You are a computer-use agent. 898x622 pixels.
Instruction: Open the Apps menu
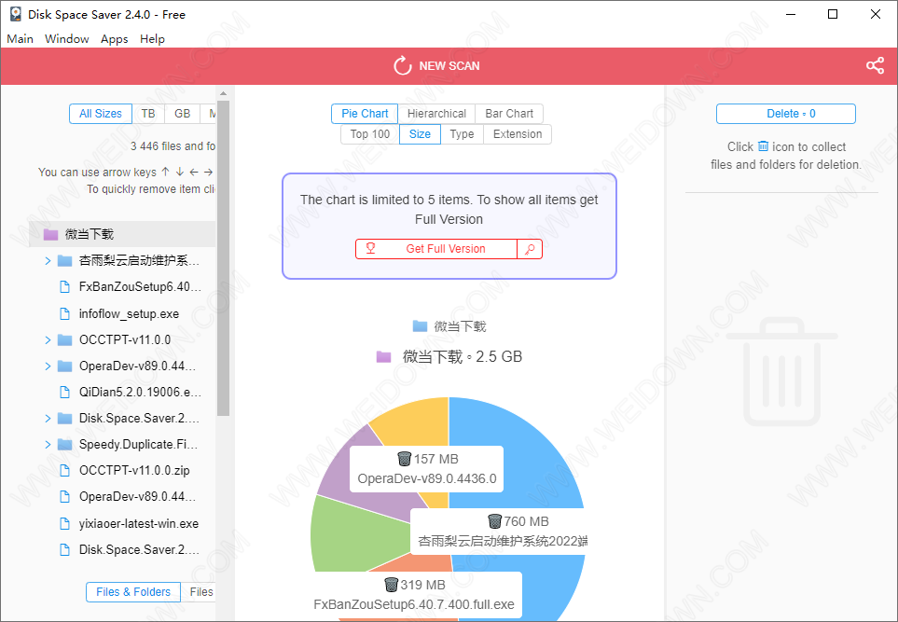coord(114,39)
